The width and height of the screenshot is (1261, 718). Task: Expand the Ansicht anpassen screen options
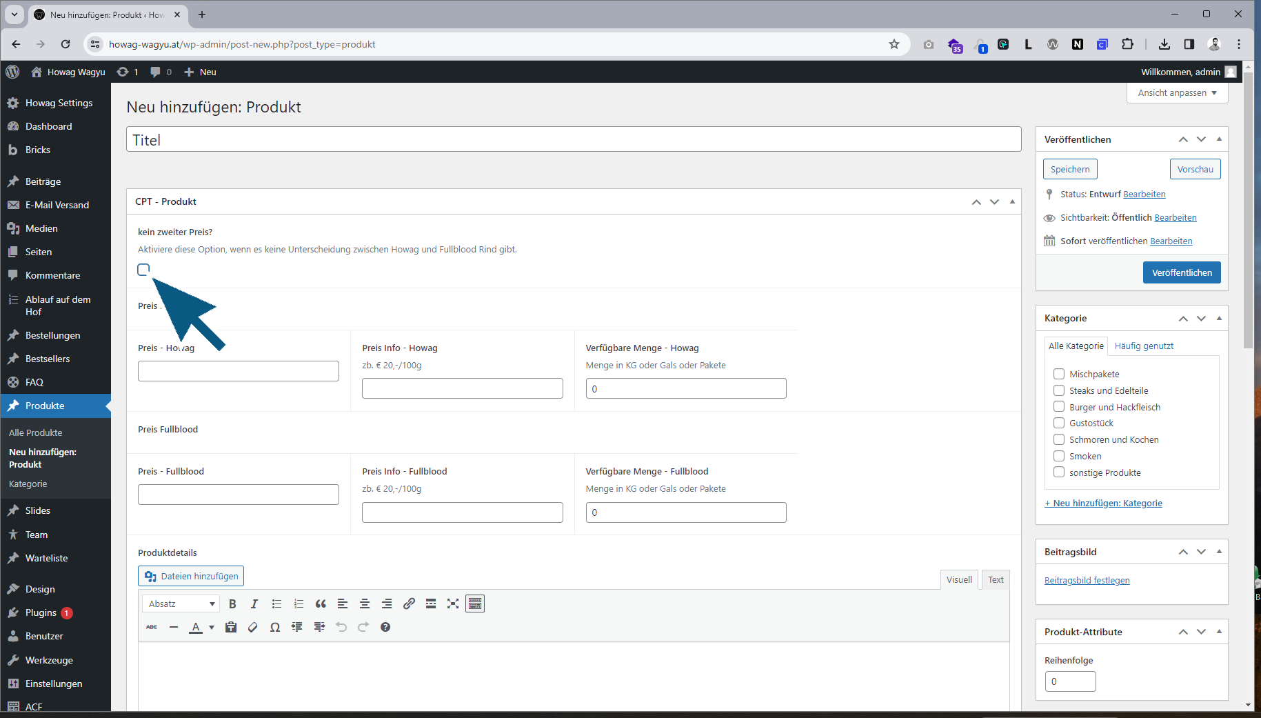[1177, 92]
